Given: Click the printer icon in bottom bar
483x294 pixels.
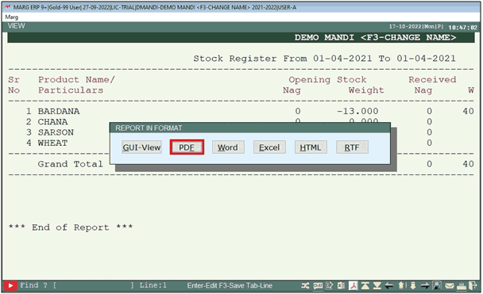Looking at the screenshot, I should 462,286.
